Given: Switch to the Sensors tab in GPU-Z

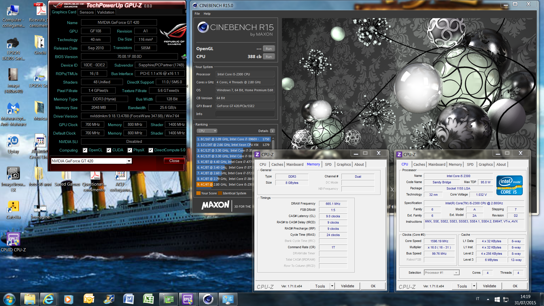Looking at the screenshot, I should pos(86,12).
